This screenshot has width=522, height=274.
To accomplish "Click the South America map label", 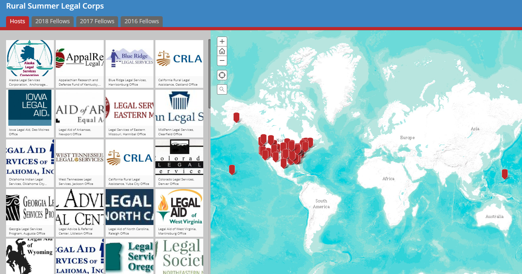I will pos(321,204).
